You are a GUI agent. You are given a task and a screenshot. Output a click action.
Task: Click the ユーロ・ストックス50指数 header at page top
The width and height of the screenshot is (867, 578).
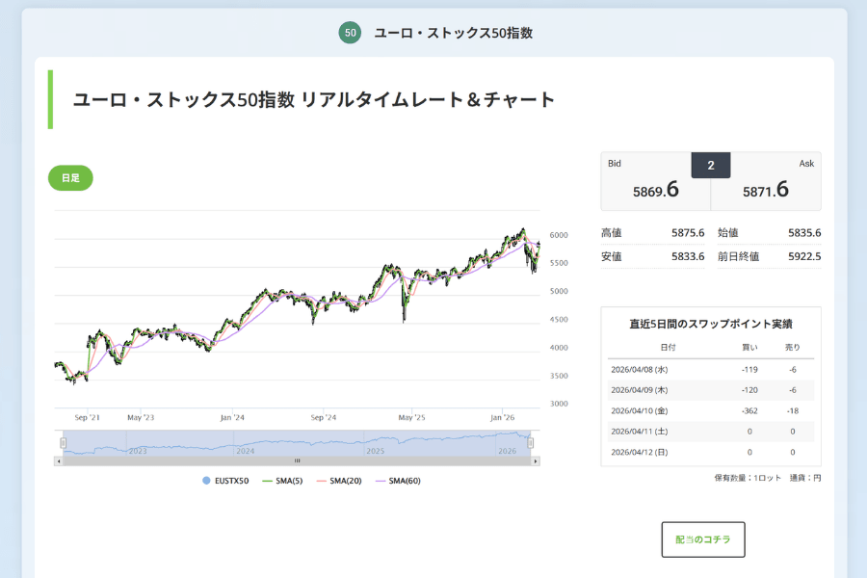click(x=456, y=32)
